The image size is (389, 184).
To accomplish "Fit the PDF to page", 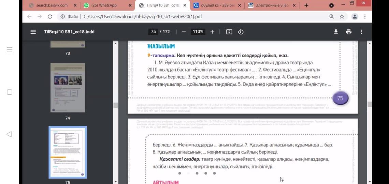I will 229,32.
